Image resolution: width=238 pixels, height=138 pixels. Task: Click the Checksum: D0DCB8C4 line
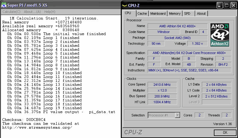tap(24, 120)
